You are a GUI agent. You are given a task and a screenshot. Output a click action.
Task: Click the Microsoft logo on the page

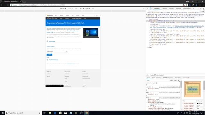pos(50,16)
